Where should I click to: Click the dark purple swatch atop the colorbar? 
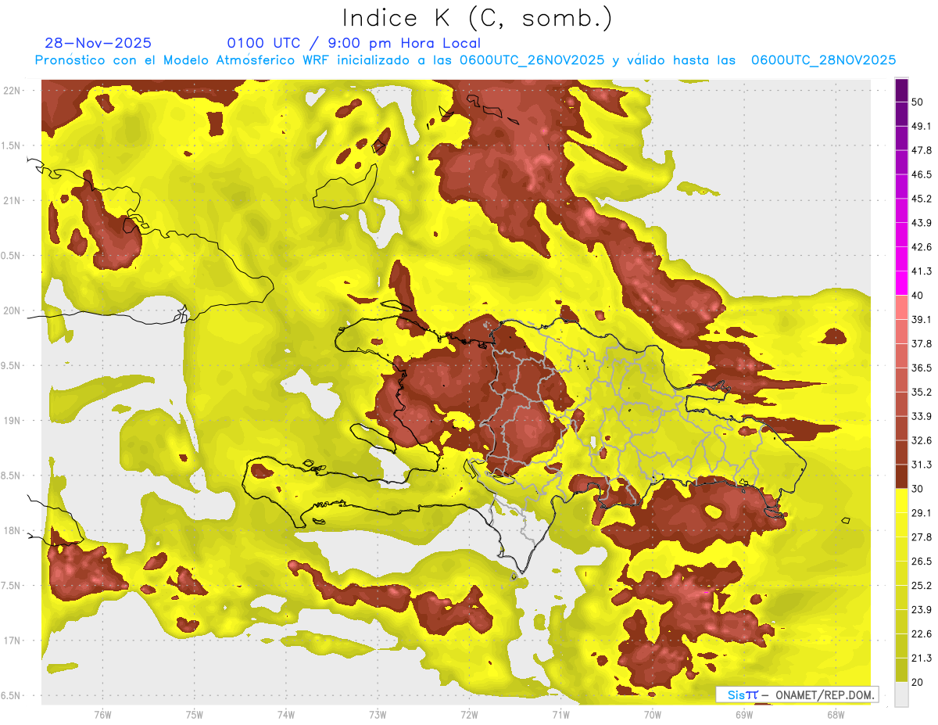(x=901, y=89)
